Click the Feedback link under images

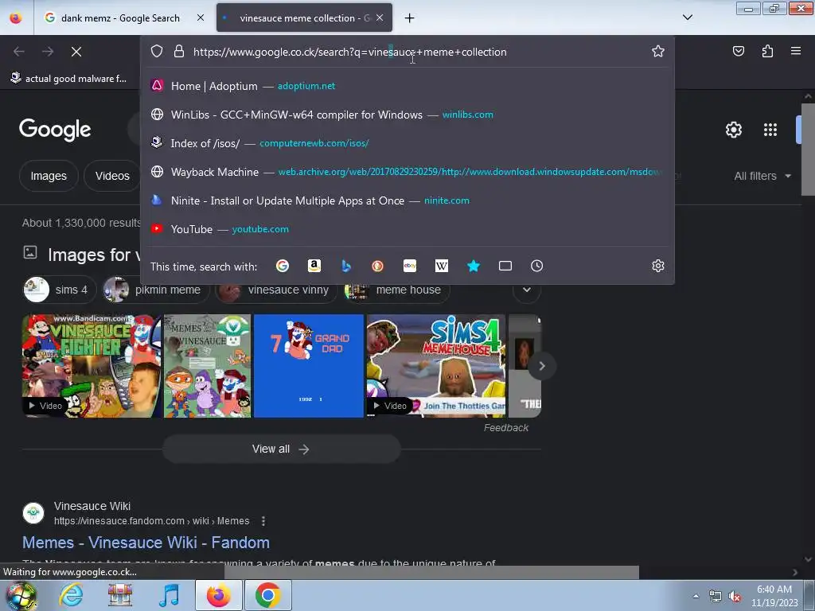coord(505,427)
